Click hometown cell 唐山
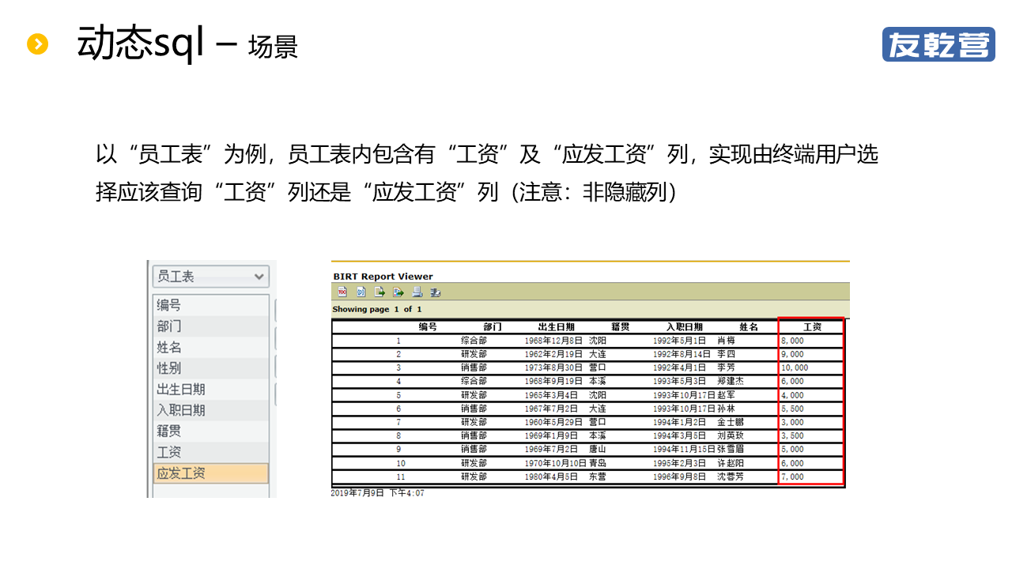 598,449
